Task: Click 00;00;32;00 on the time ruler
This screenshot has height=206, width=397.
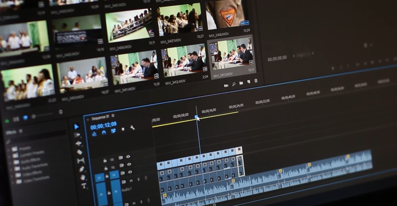Action: coord(262,102)
